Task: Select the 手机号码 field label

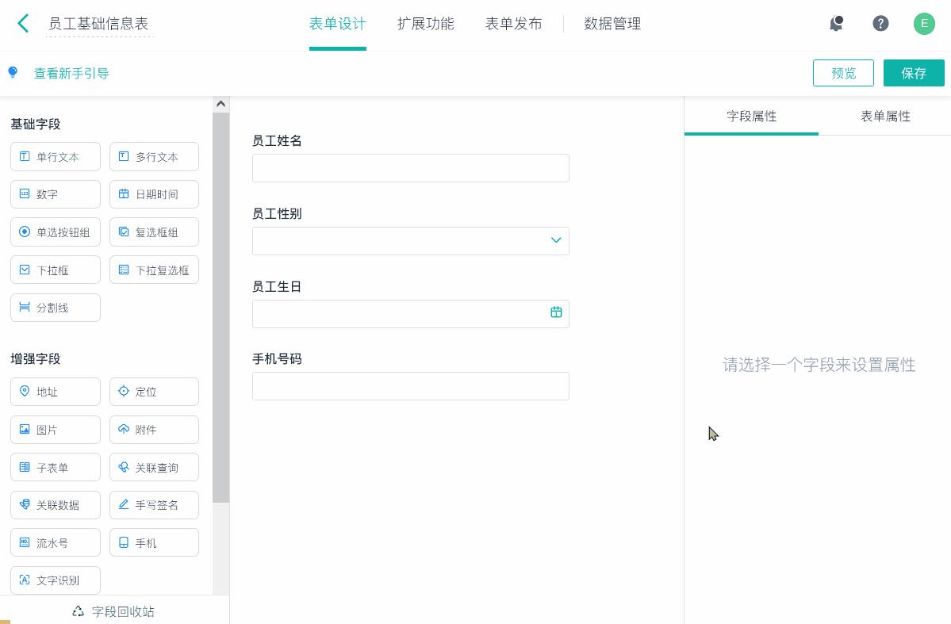Action: pyautogui.click(x=277, y=359)
